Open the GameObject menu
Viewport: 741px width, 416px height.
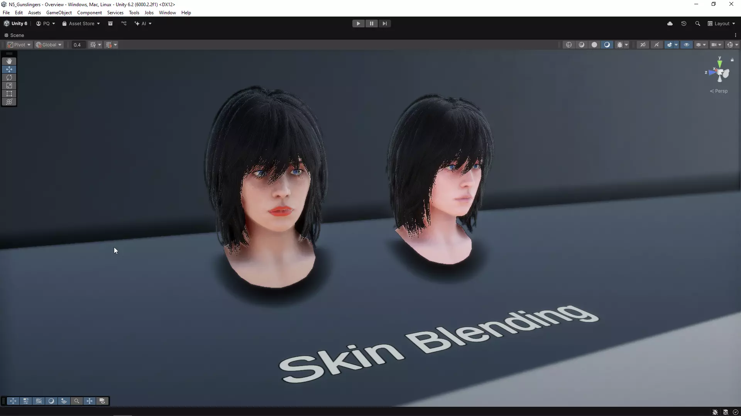(x=59, y=13)
